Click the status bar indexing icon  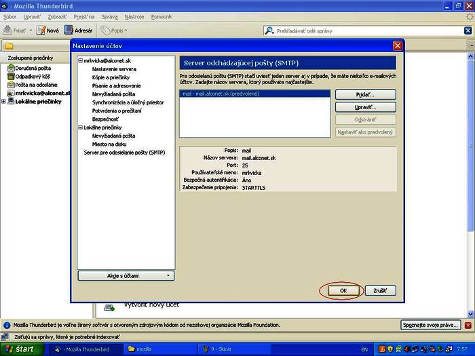point(5,337)
